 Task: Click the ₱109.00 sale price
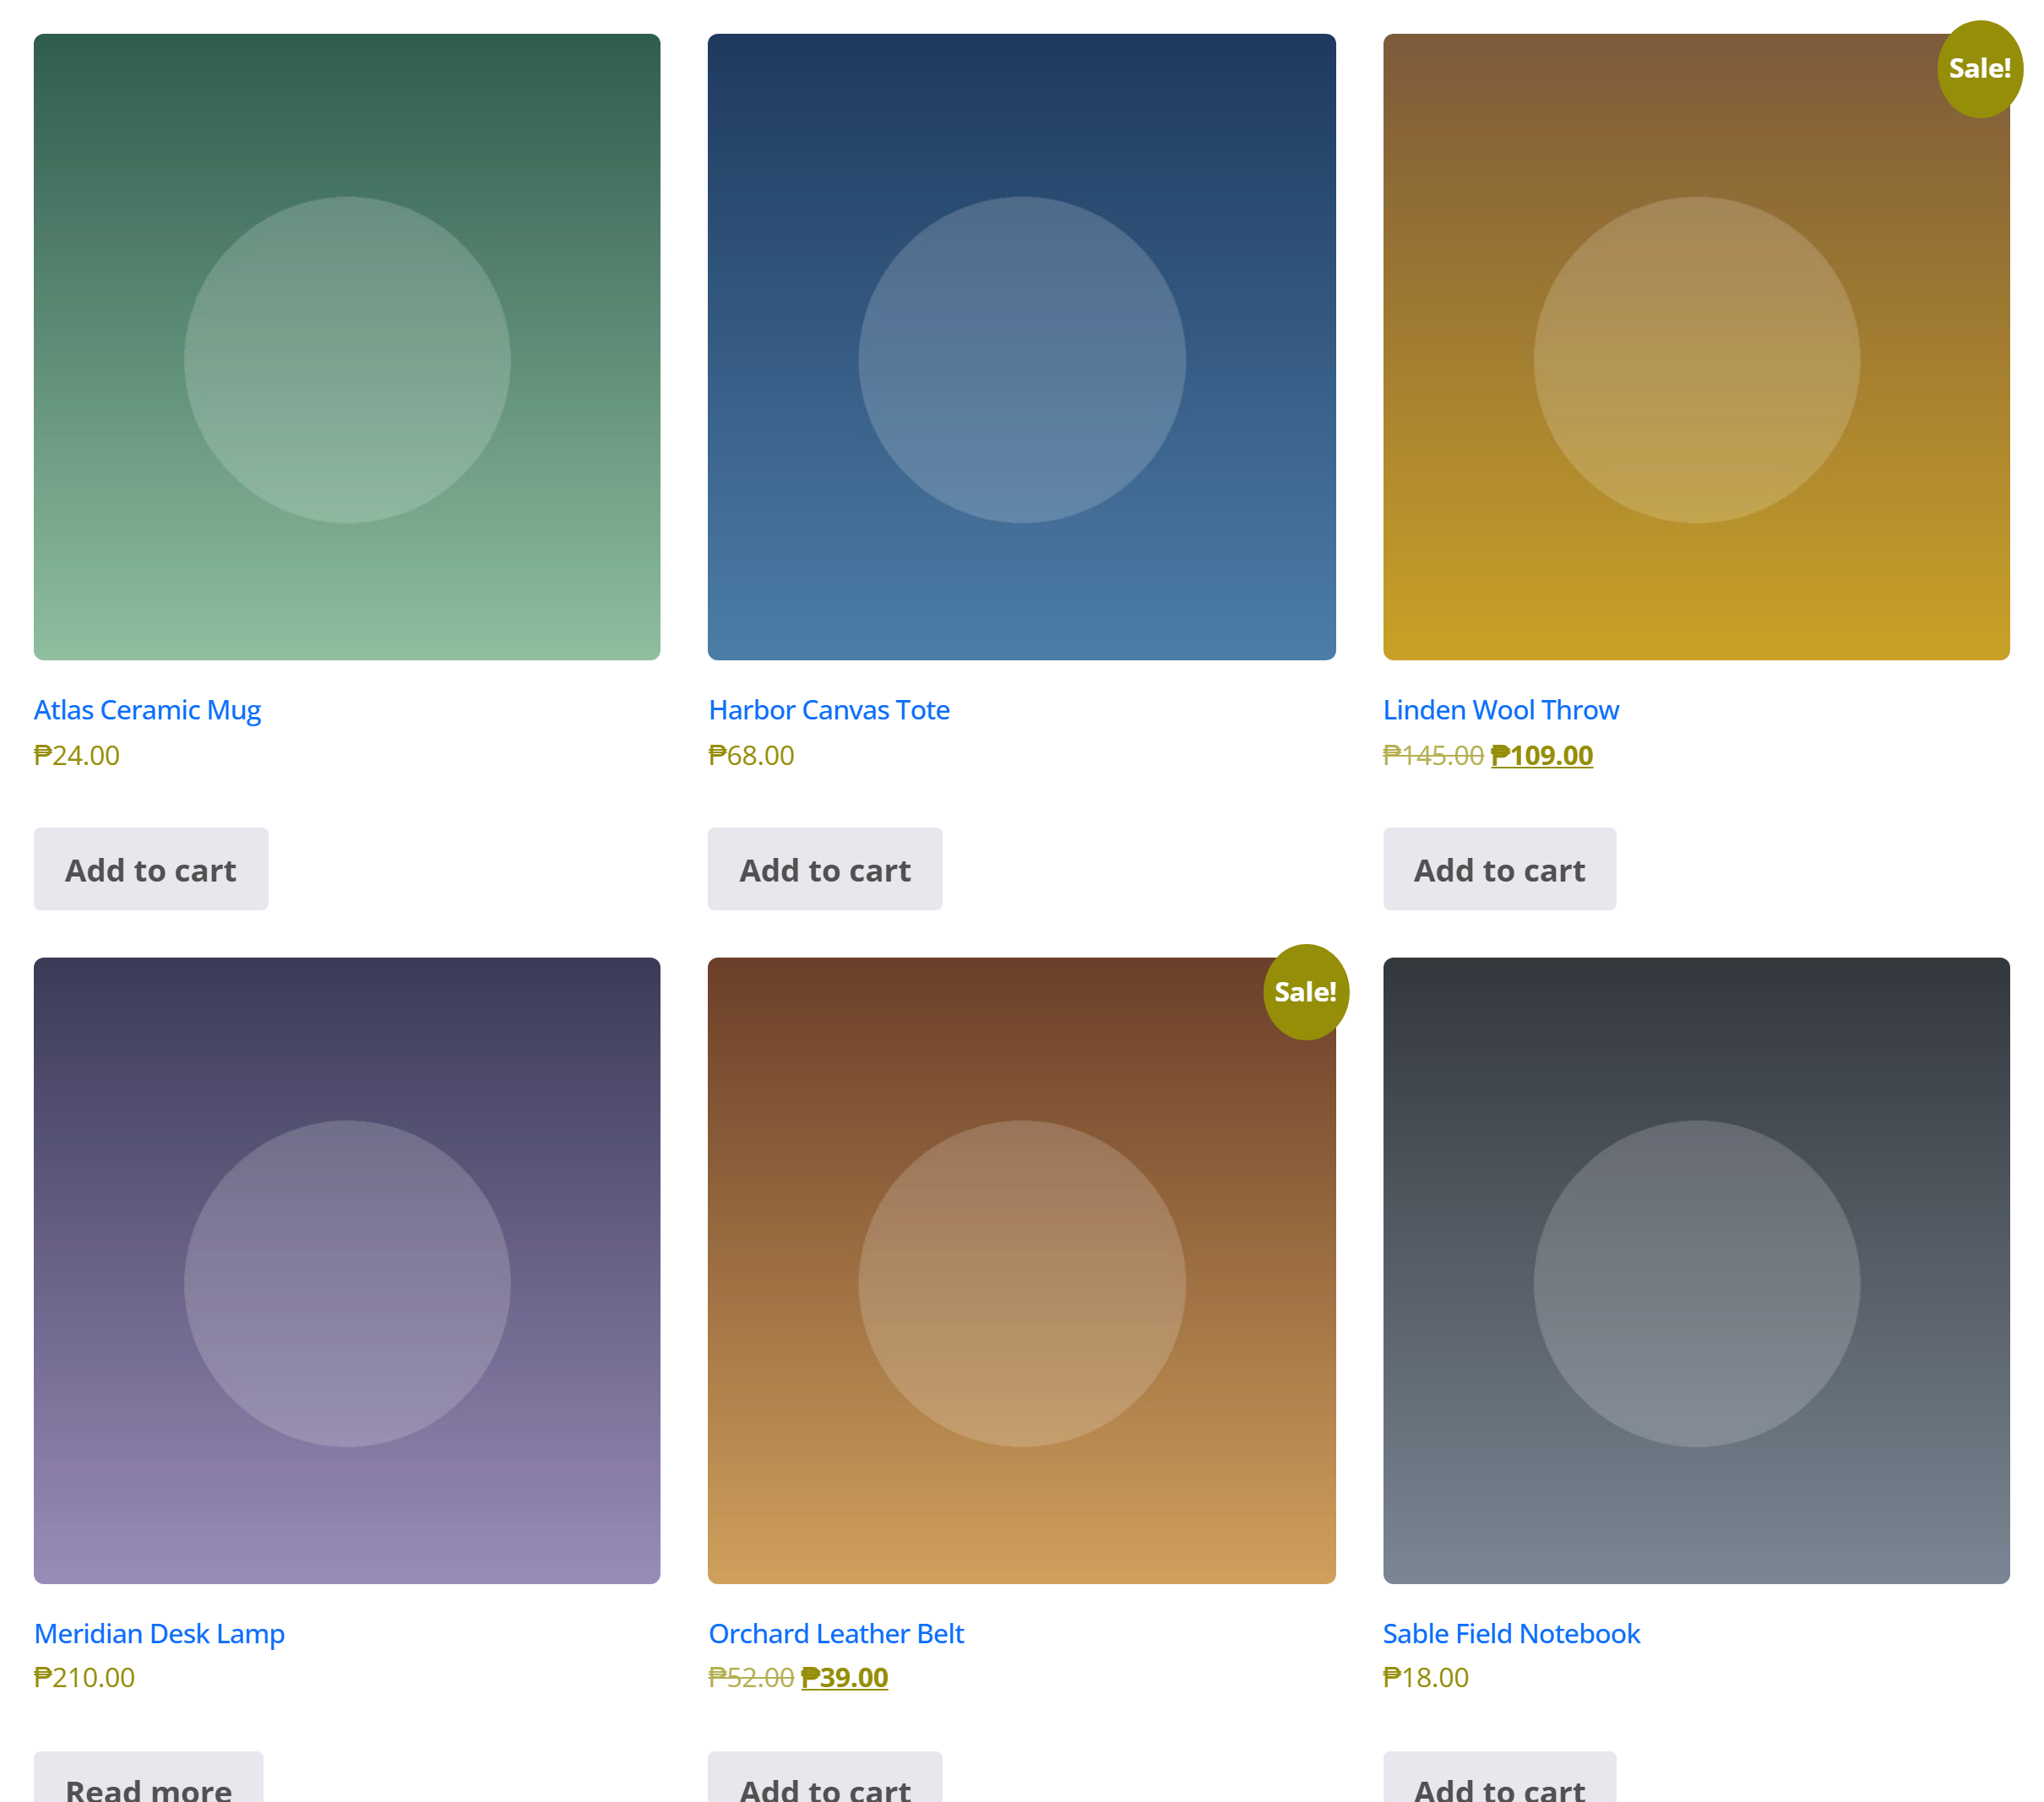point(1541,755)
